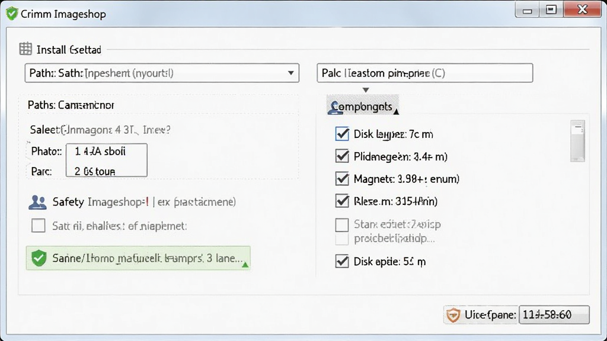Select the Photo row value in the box
The width and height of the screenshot is (607, 341).
100,151
